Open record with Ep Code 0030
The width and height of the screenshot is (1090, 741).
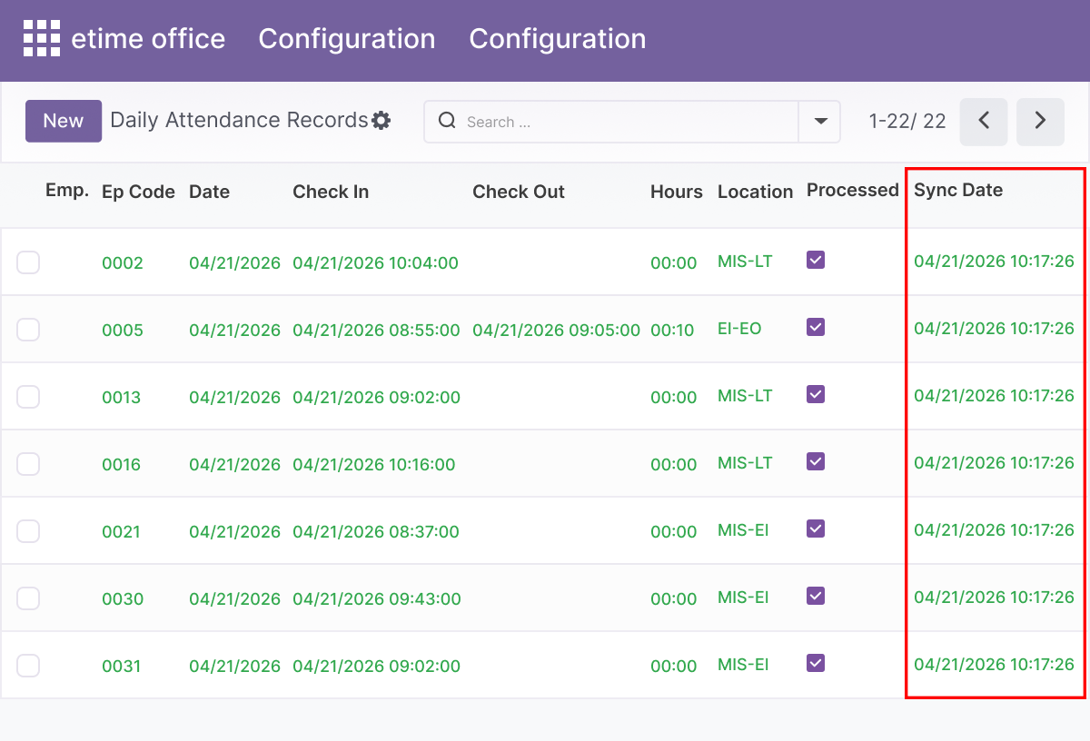tap(123, 599)
